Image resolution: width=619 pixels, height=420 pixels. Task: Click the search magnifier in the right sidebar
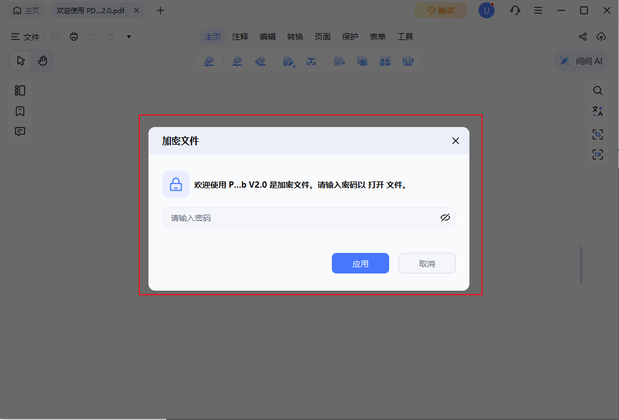tap(598, 90)
